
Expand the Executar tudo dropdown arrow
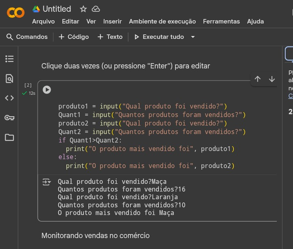(193, 37)
